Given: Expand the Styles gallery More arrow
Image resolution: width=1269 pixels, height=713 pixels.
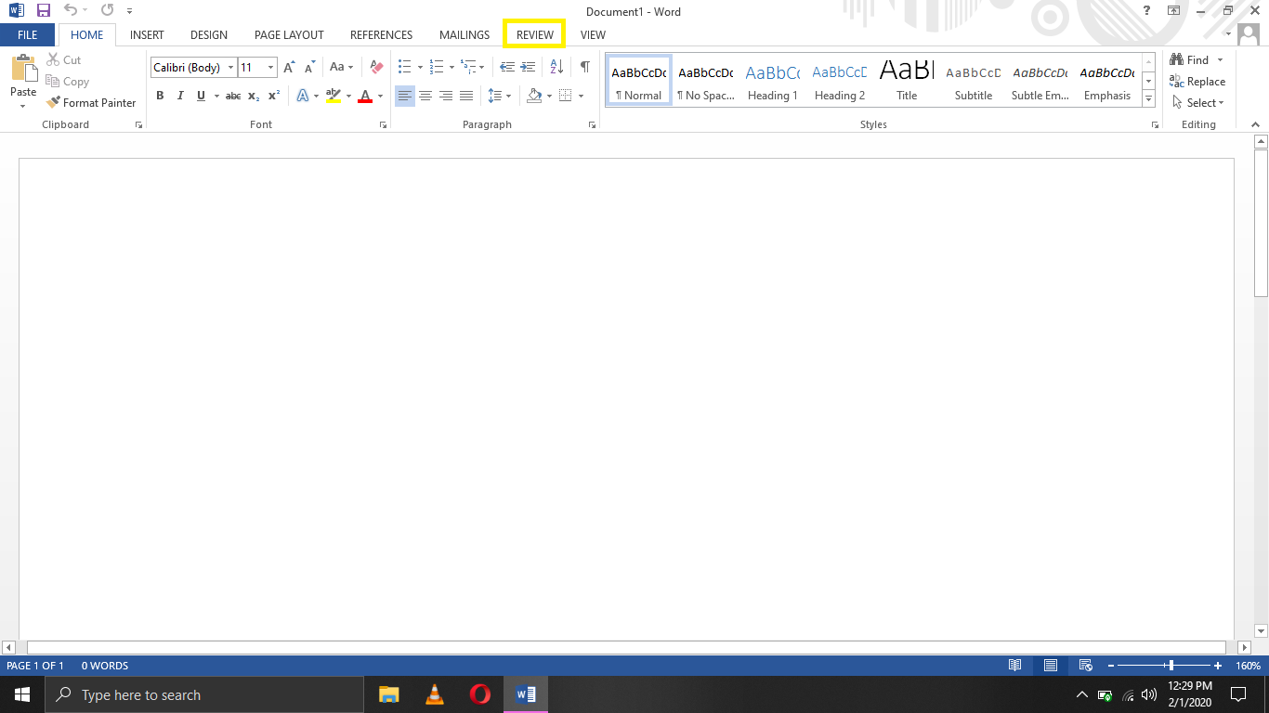Looking at the screenshot, I should pos(1149,98).
